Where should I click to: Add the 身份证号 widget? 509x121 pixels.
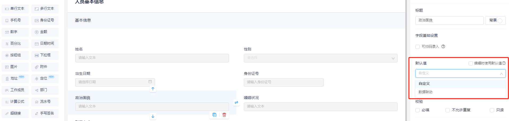(45, 20)
